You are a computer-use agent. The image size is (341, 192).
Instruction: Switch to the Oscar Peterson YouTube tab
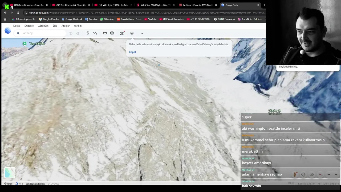click(29, 5)
